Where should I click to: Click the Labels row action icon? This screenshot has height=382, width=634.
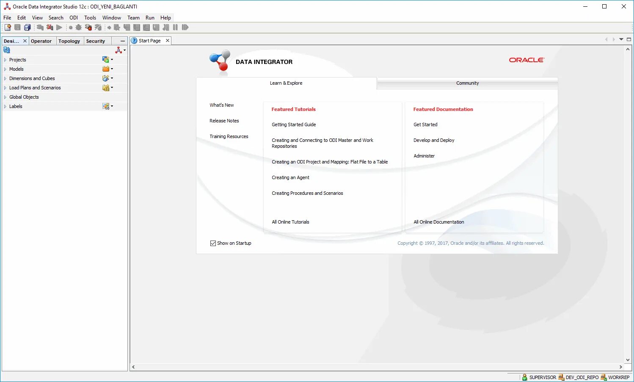point(106,106)
